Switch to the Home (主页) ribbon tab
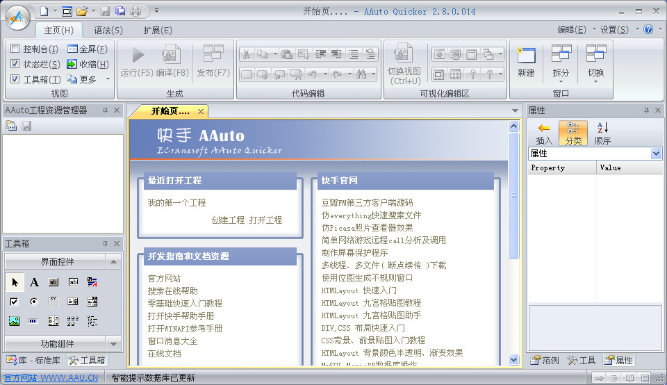Image resolution: width=667 pixels, height=385 pixels. click(58, 30)
